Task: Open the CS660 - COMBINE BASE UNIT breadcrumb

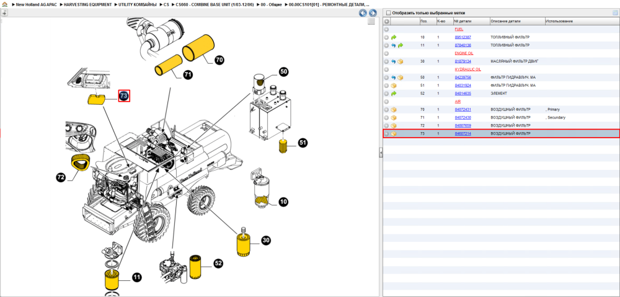Action: [215, 4]
